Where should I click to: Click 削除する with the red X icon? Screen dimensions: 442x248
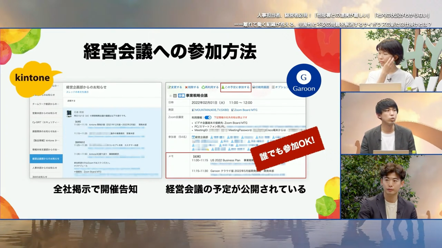[x=192, y=87]
